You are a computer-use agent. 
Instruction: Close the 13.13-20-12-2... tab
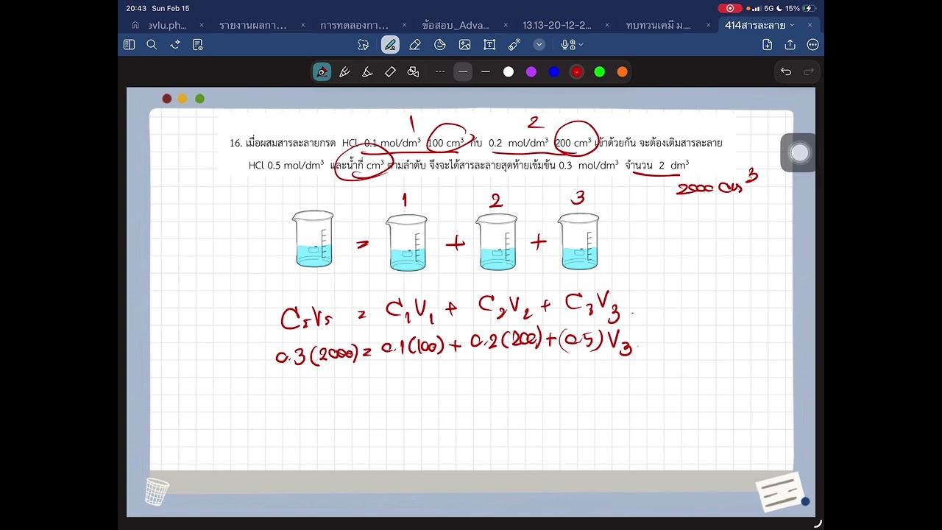tap(607, 25)
